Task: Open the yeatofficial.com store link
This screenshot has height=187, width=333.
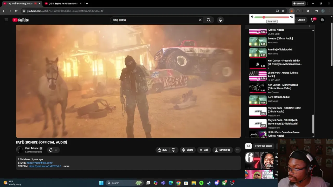Action: (x=40, y=163)
